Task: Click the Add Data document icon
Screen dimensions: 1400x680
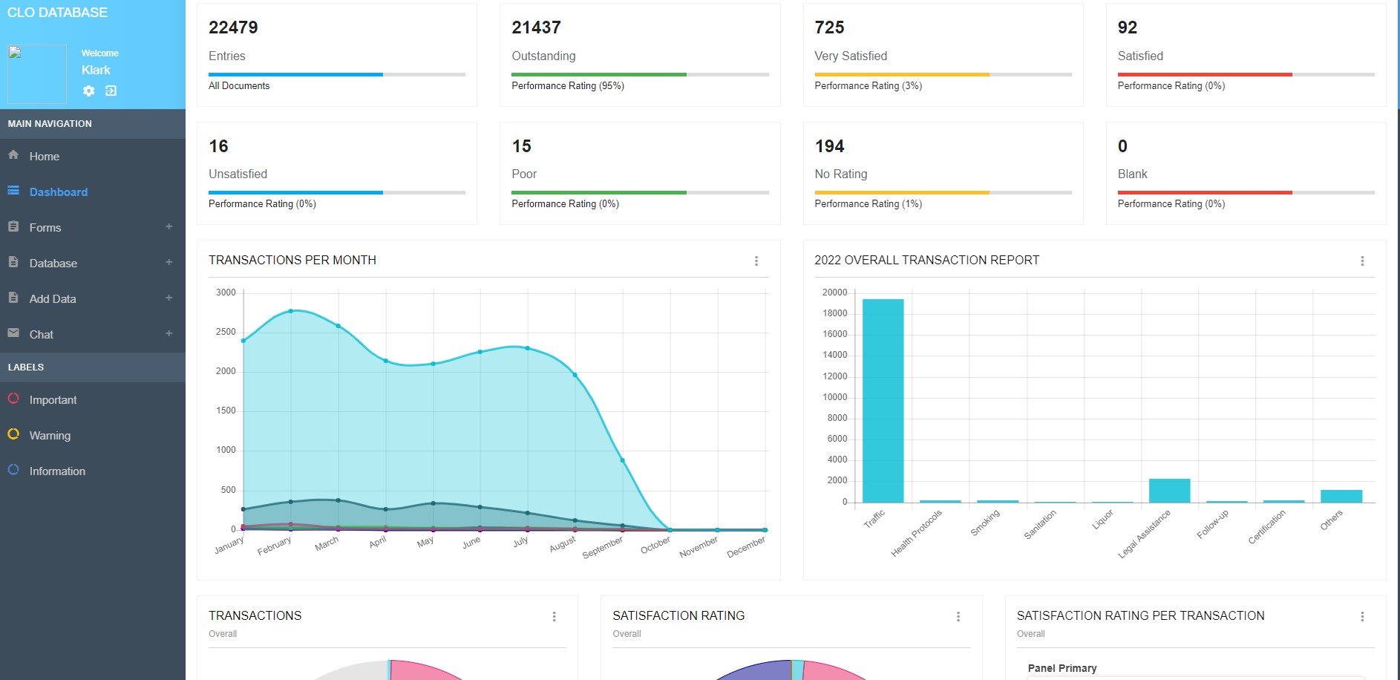Action: [x=13, y=298]
